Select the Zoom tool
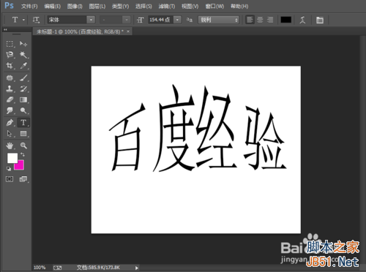The image size is (366, 272). click(x=23, y=146)
